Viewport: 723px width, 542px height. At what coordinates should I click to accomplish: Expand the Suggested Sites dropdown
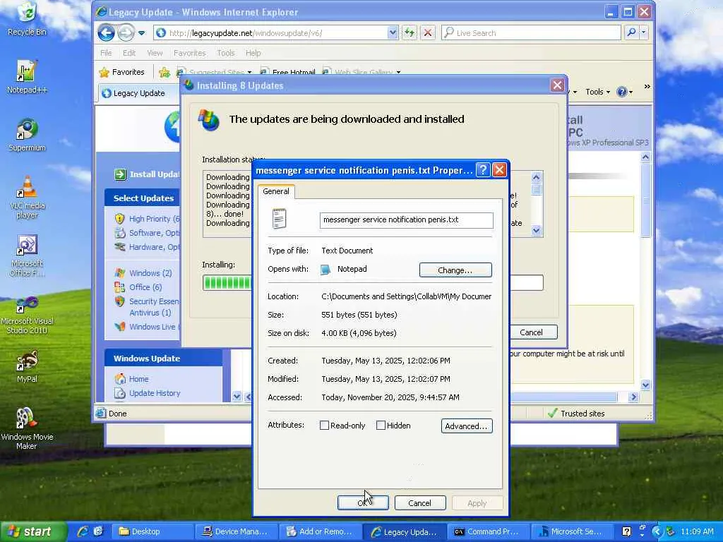[249, 73]
